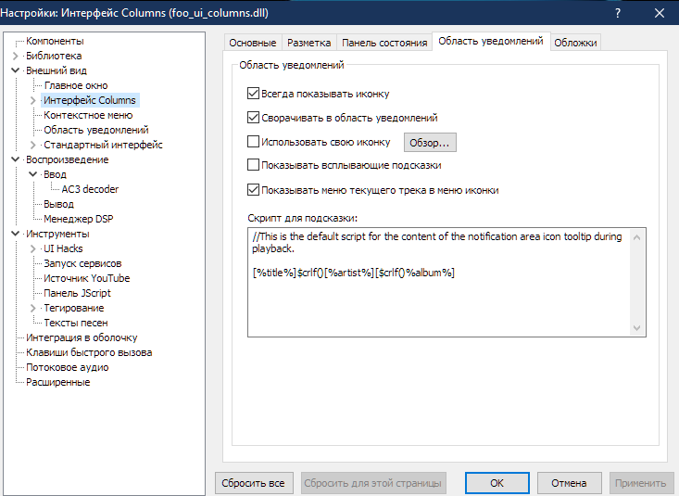Expand the 'Тегирование' tree node
This screenshot has height=496, width=679.
point(33,308)
